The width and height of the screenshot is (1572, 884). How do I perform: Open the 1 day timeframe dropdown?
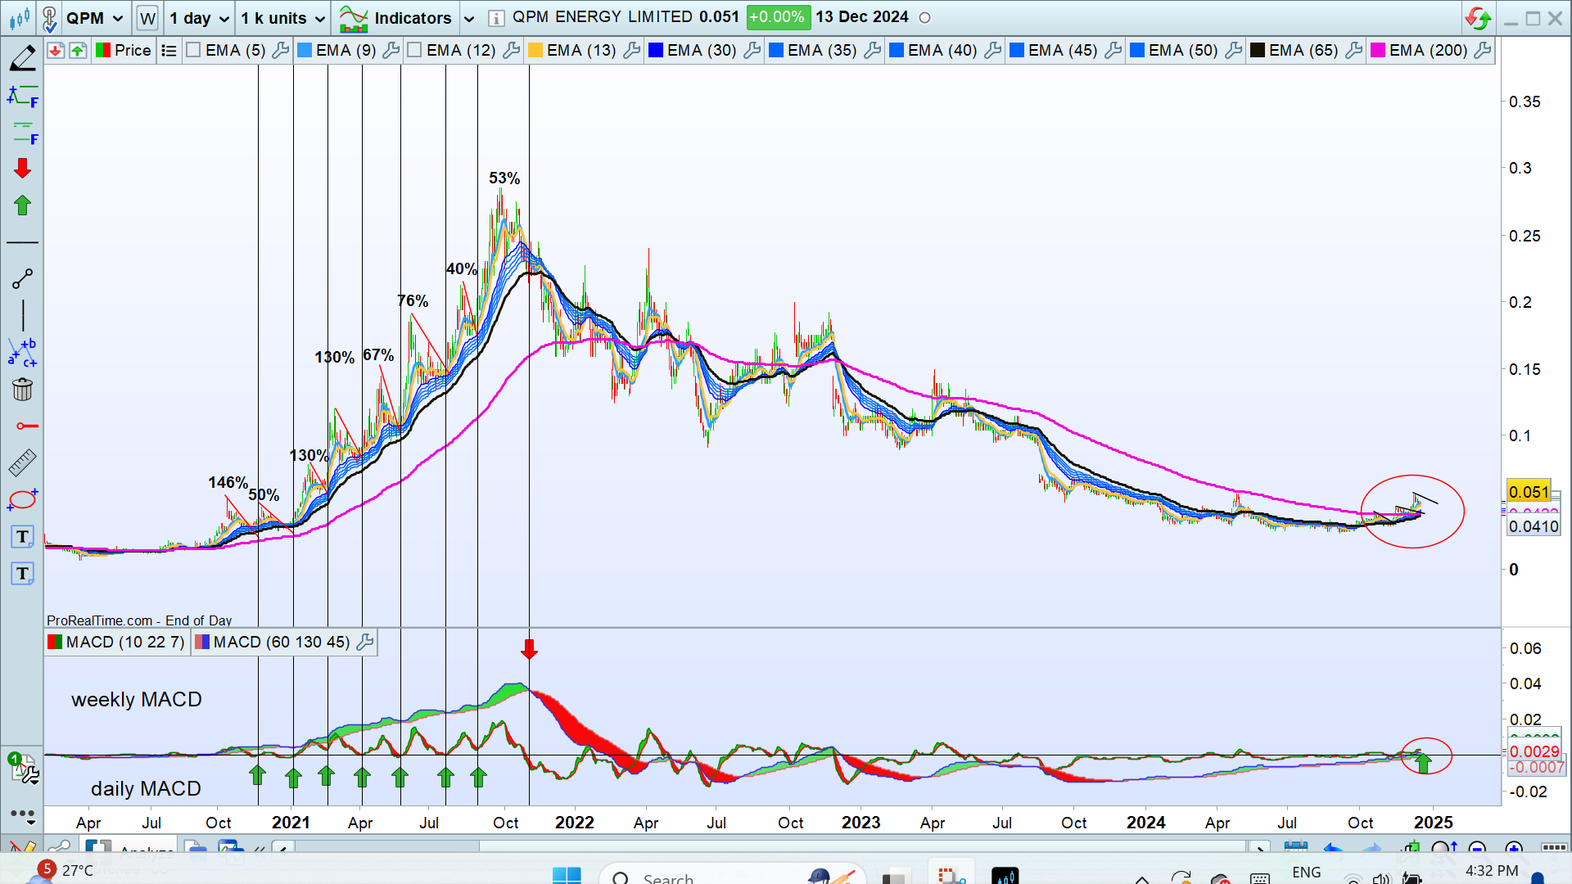198,18
